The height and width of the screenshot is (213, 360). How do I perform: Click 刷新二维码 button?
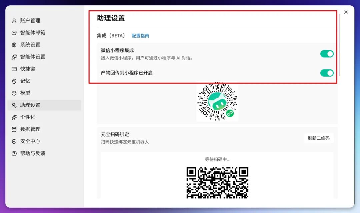click(x=319, y=138)
